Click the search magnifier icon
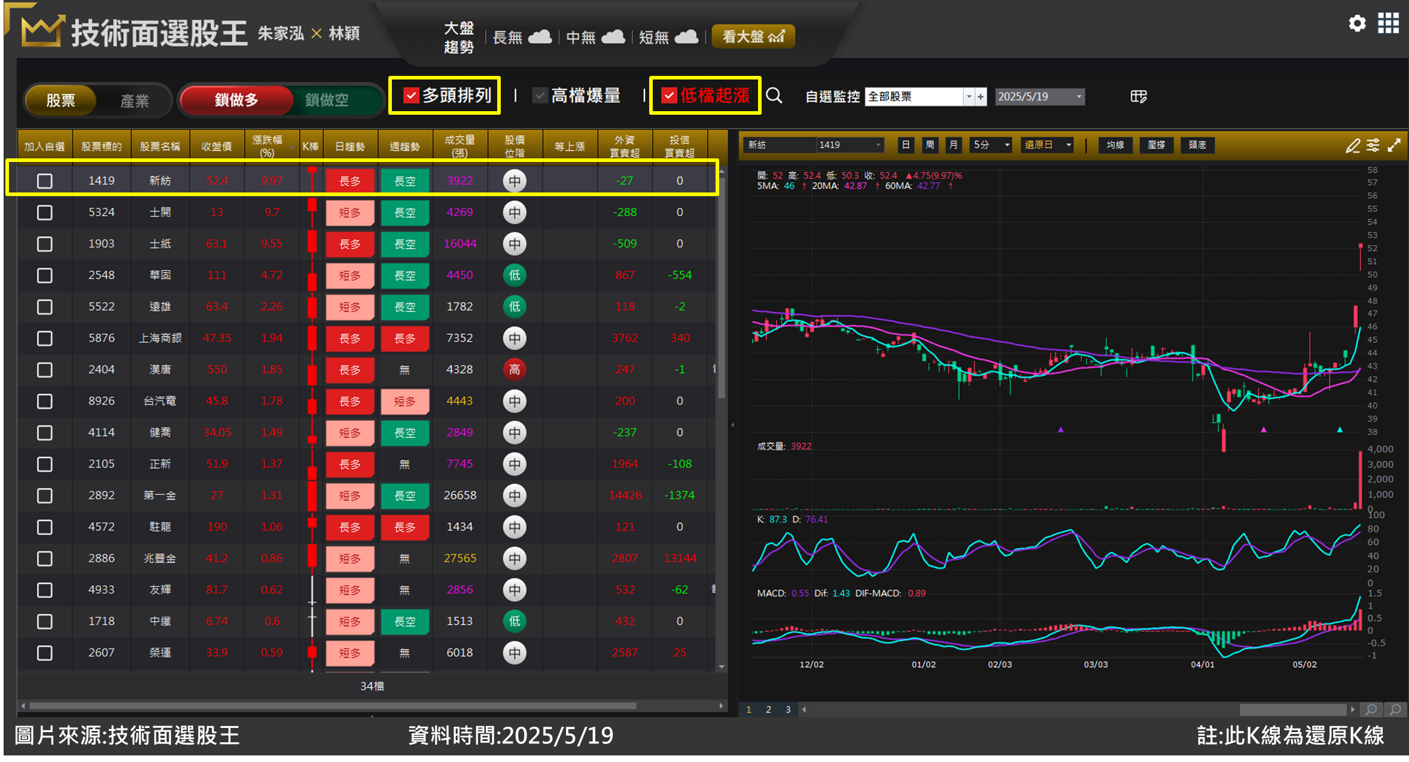 point(774,96)
